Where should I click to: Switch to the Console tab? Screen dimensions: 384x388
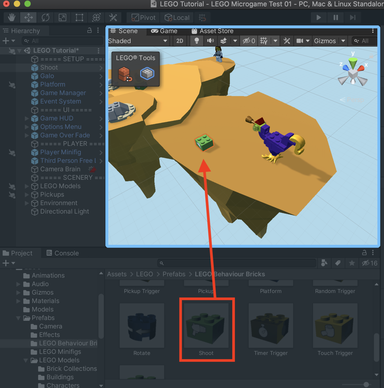[x=63, y=253]
